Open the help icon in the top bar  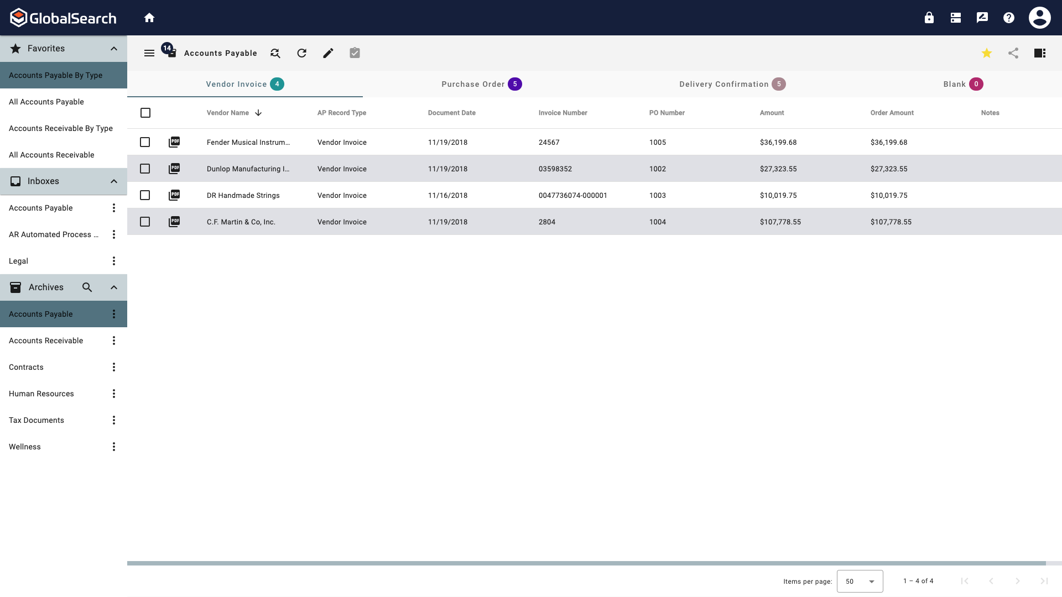click(1008, 17)
